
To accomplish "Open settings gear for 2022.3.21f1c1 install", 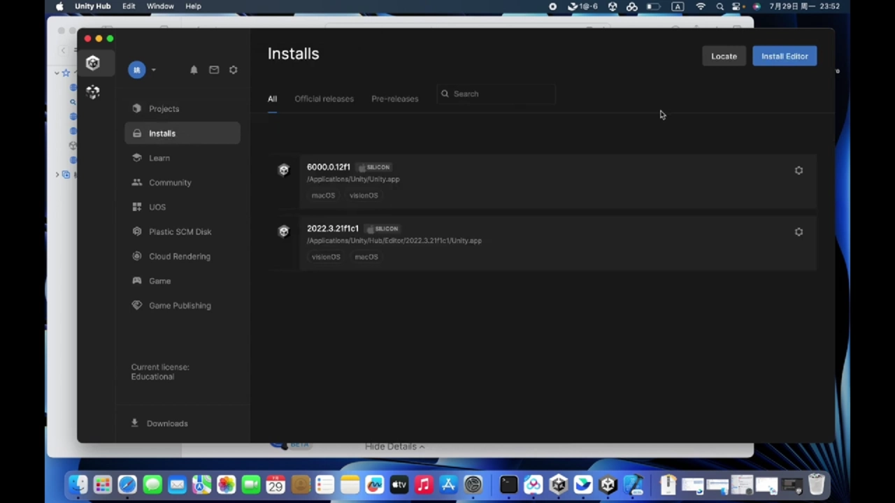I will tap(799, 232).
